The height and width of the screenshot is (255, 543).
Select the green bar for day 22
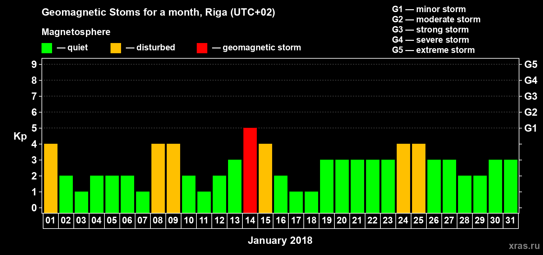[x=373, y=186]
